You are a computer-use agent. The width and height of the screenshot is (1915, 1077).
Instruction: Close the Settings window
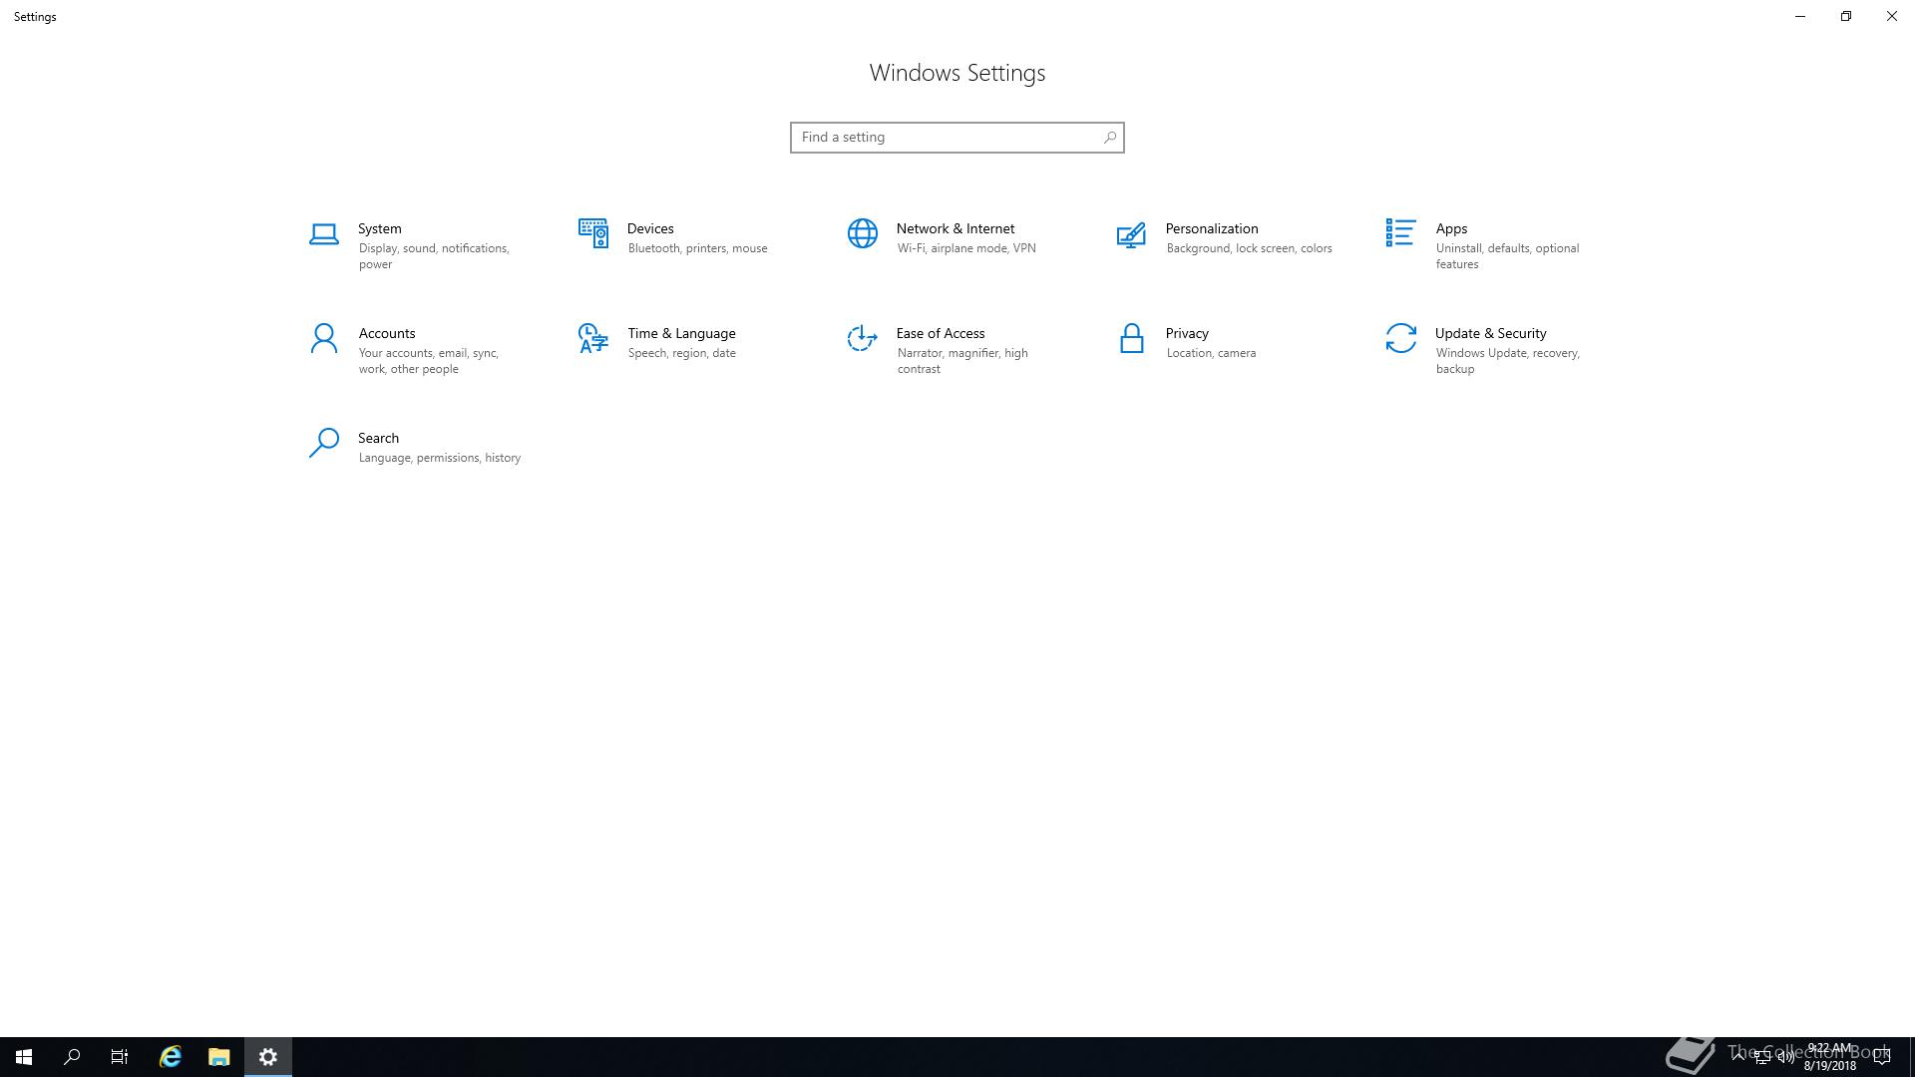point(1892,16)
